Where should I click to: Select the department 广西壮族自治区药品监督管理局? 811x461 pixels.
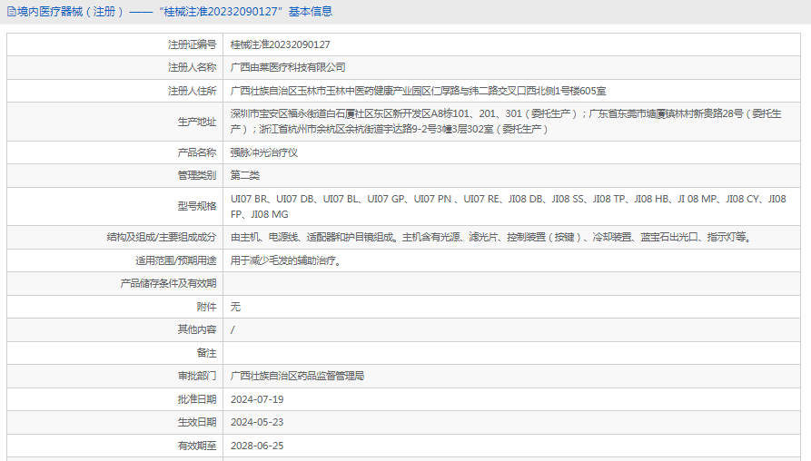click(297, 377)
